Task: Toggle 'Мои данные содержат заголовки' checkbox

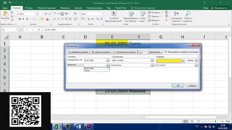Action: [x=166, y=52]
